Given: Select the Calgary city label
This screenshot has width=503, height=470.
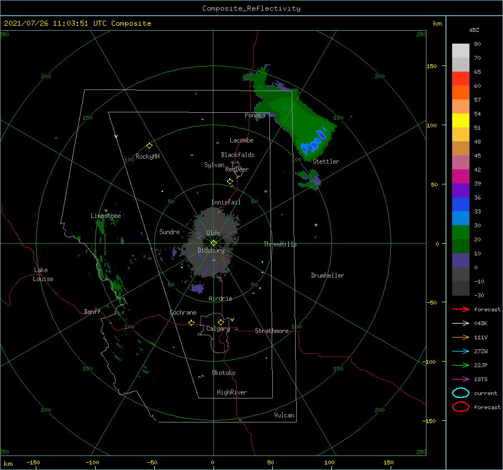Looking at the screenshot, I should click(x=218, y=329).
